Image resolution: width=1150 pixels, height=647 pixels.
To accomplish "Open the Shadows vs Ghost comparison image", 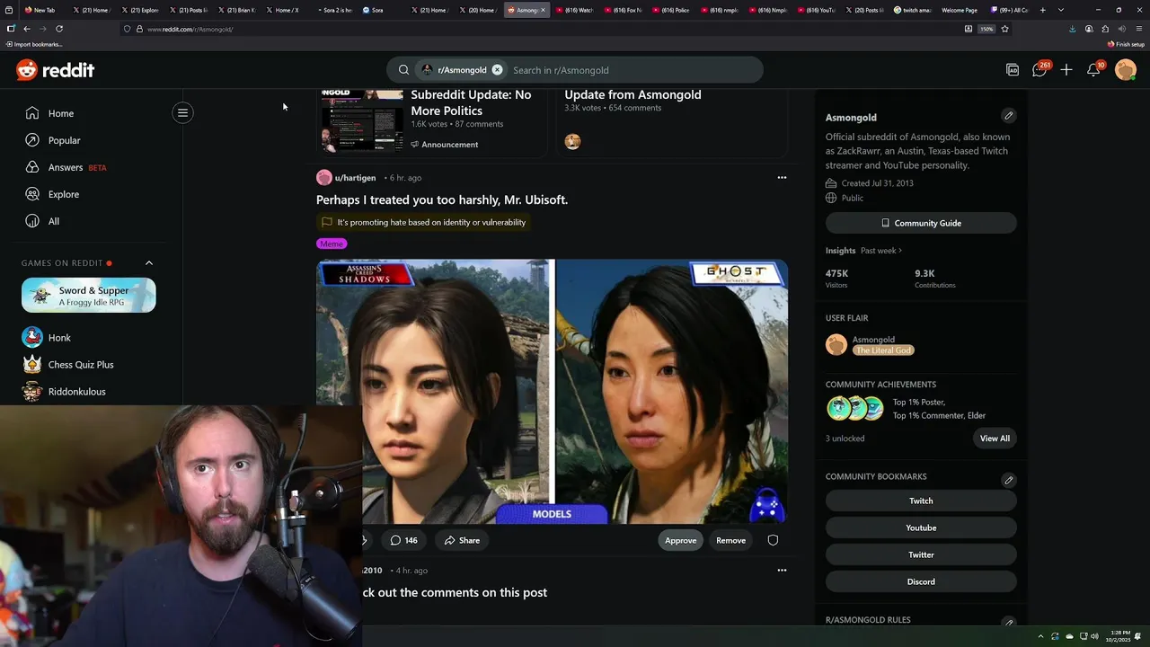I will (x=552, y=392).
